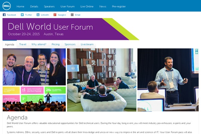Click the keynote stage audience photo
The image size is (201, 134).
point(34,99)
